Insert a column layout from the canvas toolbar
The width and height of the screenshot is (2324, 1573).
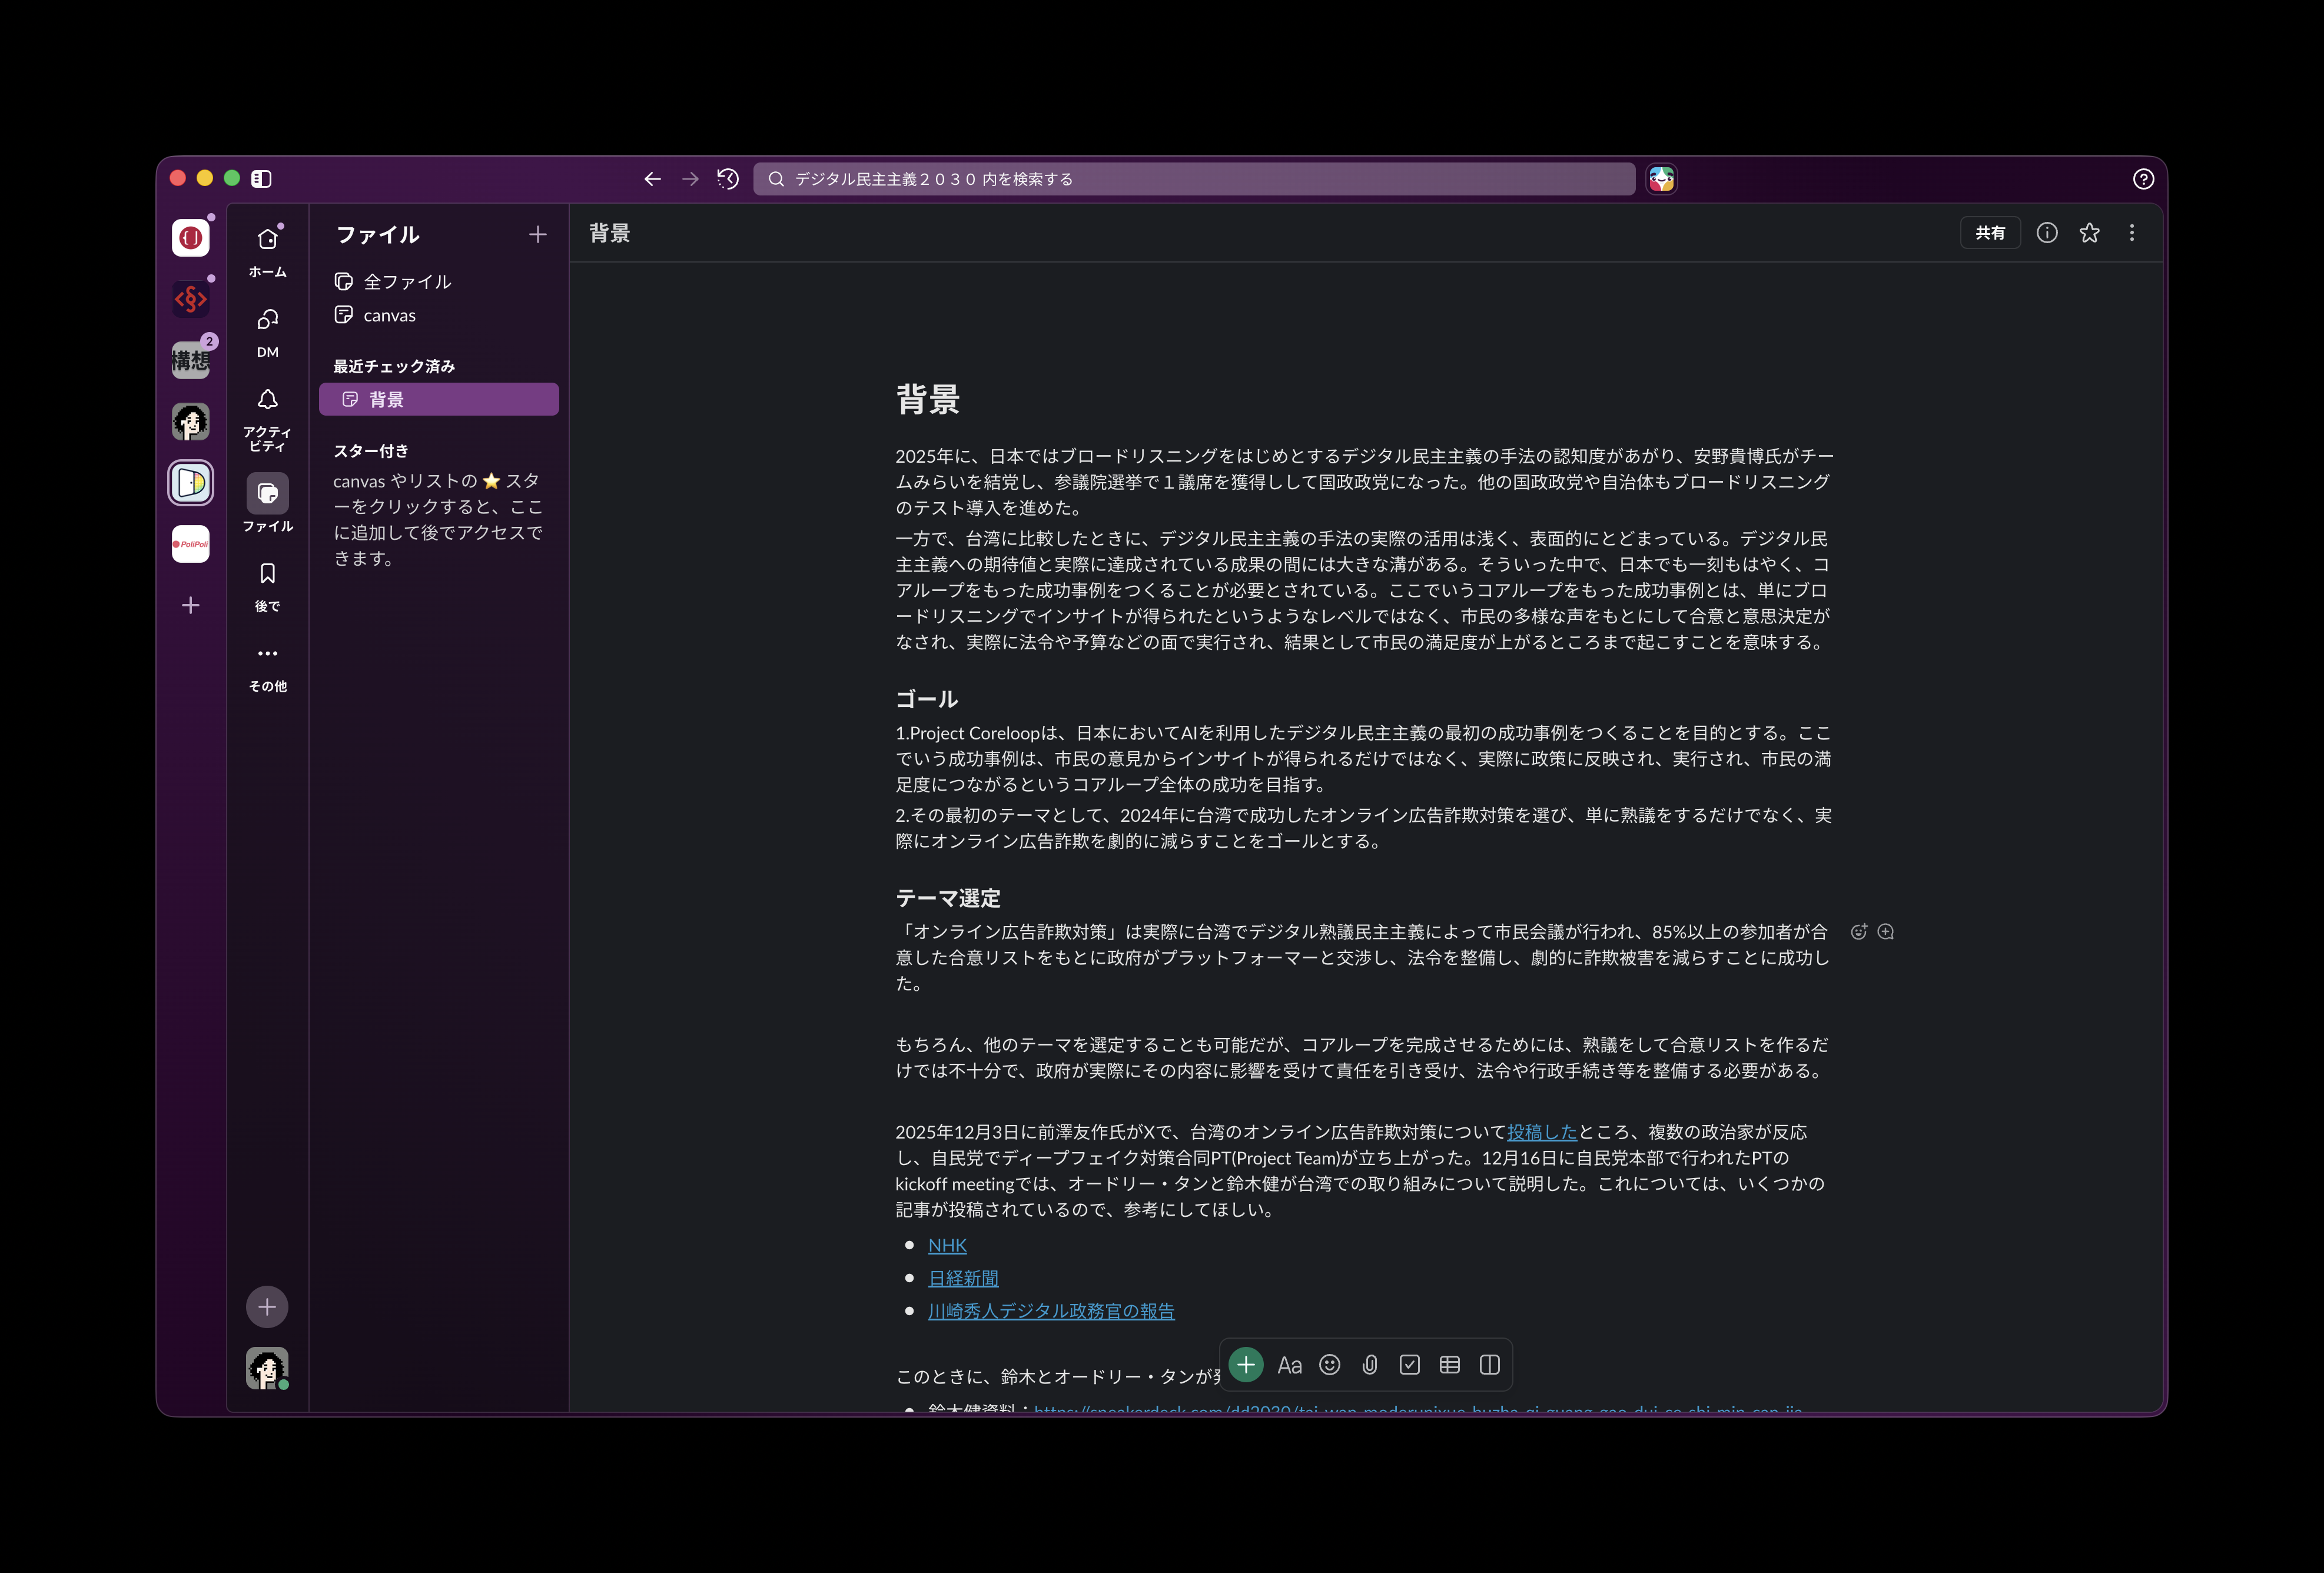(1489, 1365)
